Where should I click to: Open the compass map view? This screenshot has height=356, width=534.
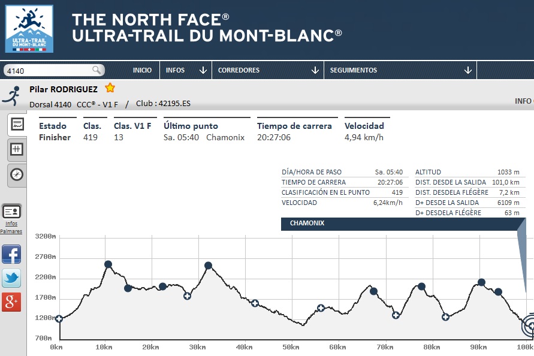pos(17,174)
